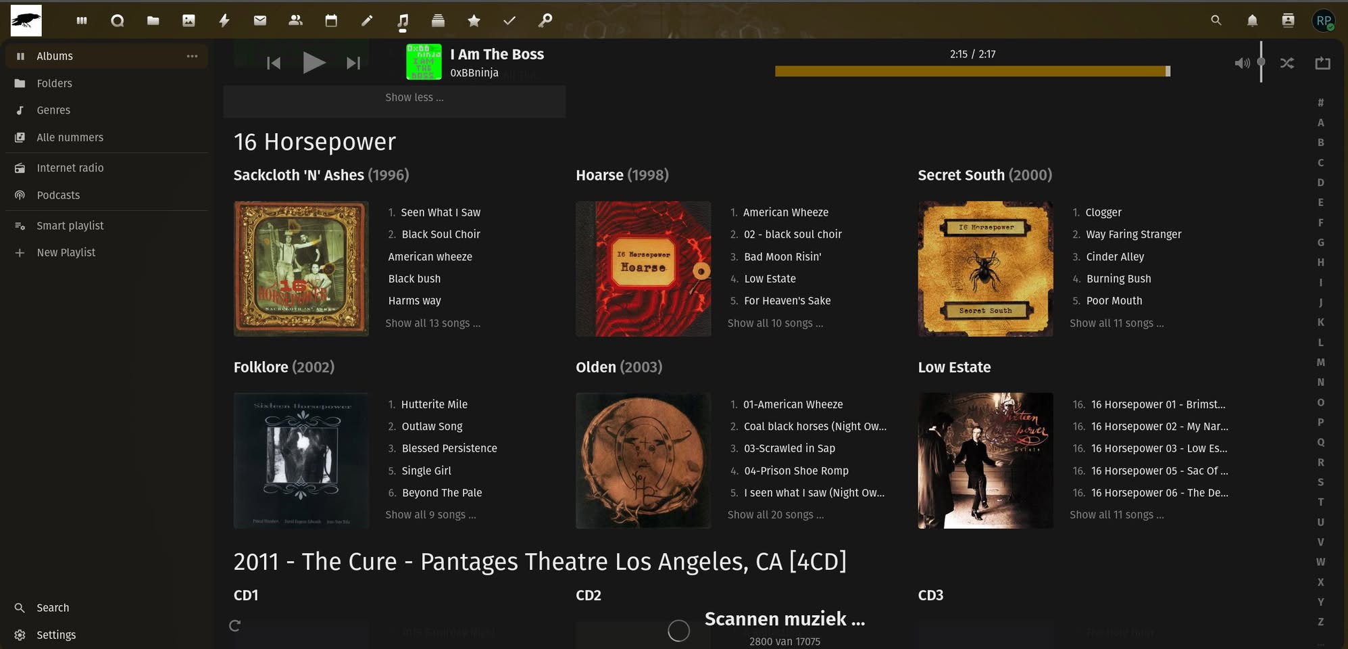
Task: Click the Hoarse album cover
Action: point(643,268)
